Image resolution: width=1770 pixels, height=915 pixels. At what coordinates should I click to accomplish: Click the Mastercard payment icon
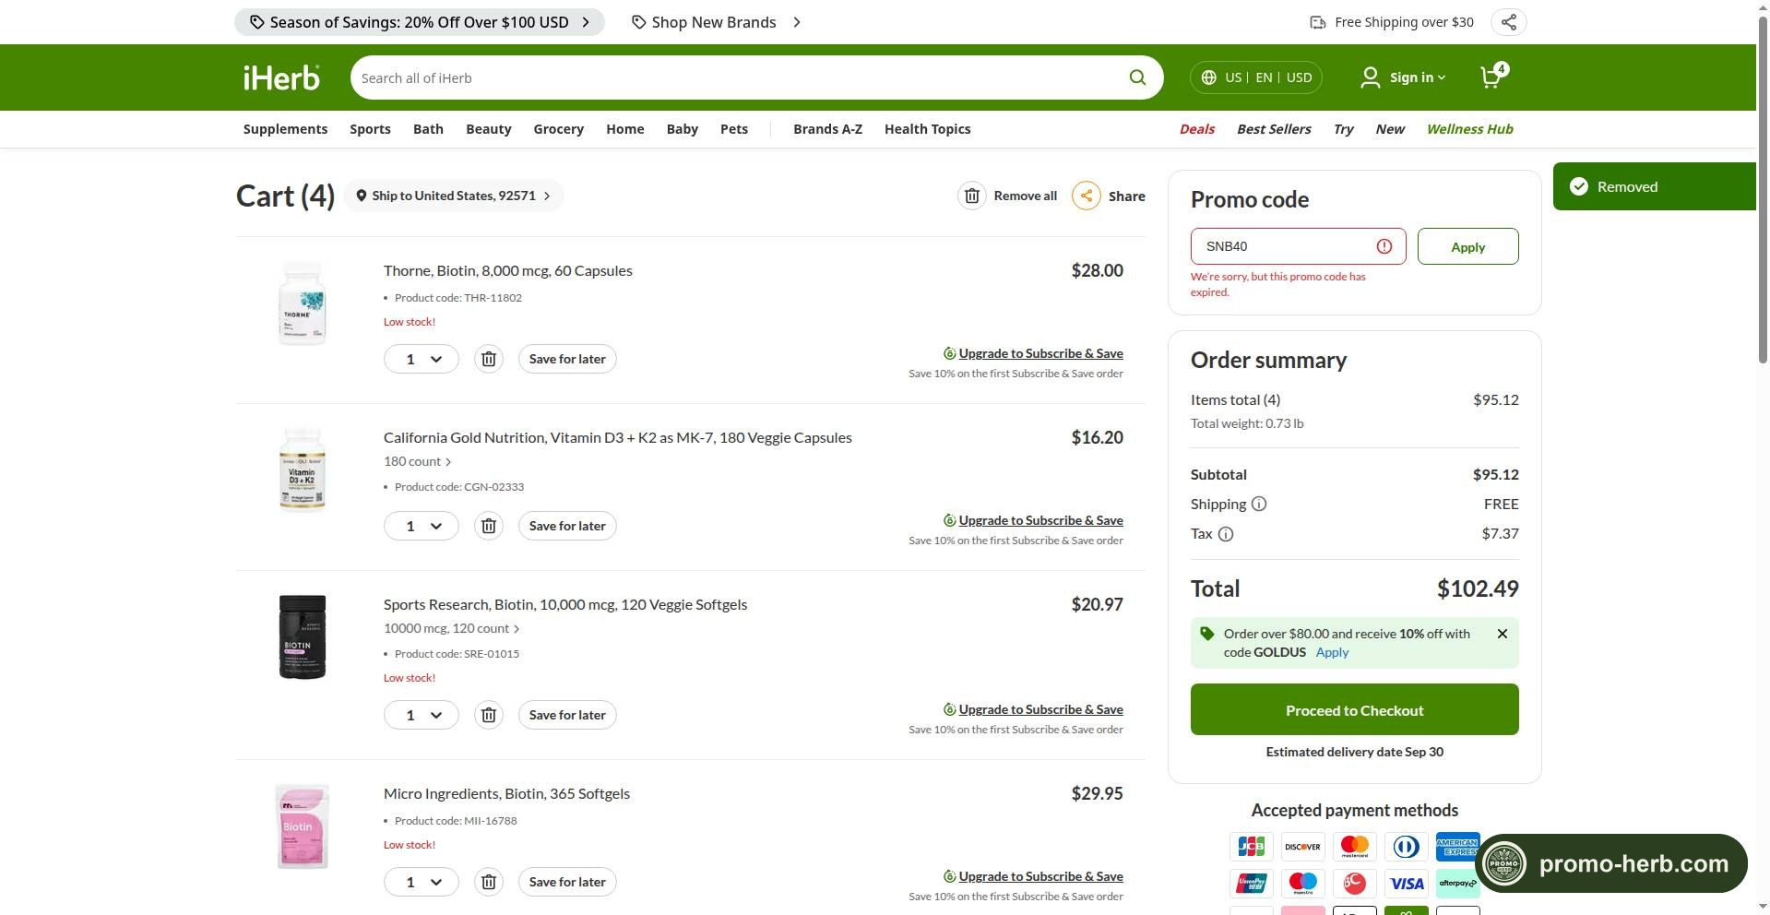pyautogui.click(x=1355, y=847)
